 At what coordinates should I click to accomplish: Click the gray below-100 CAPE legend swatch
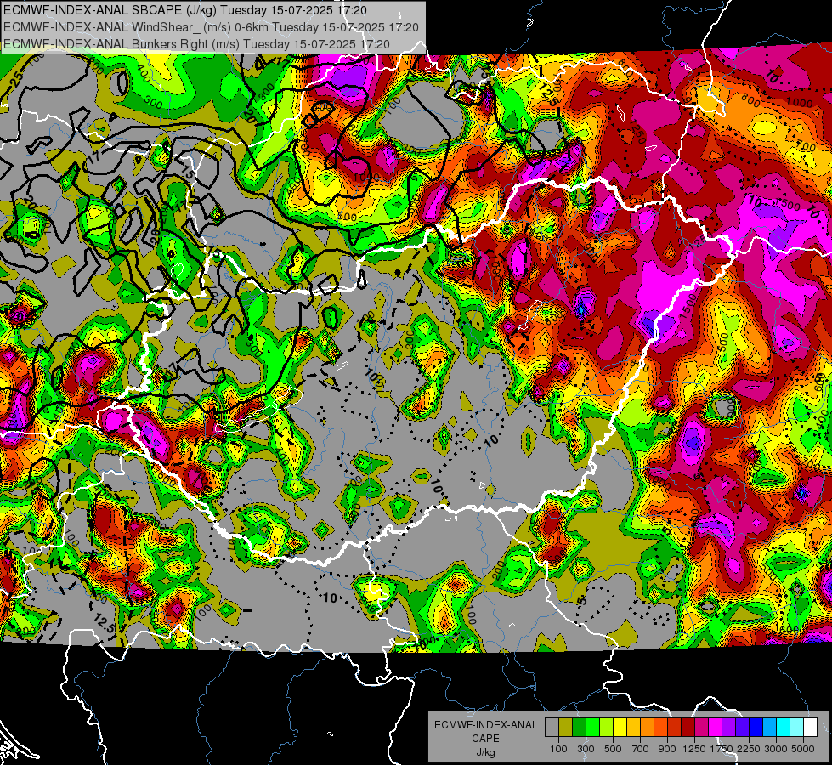pyautogui.click(x=552, y=727)
